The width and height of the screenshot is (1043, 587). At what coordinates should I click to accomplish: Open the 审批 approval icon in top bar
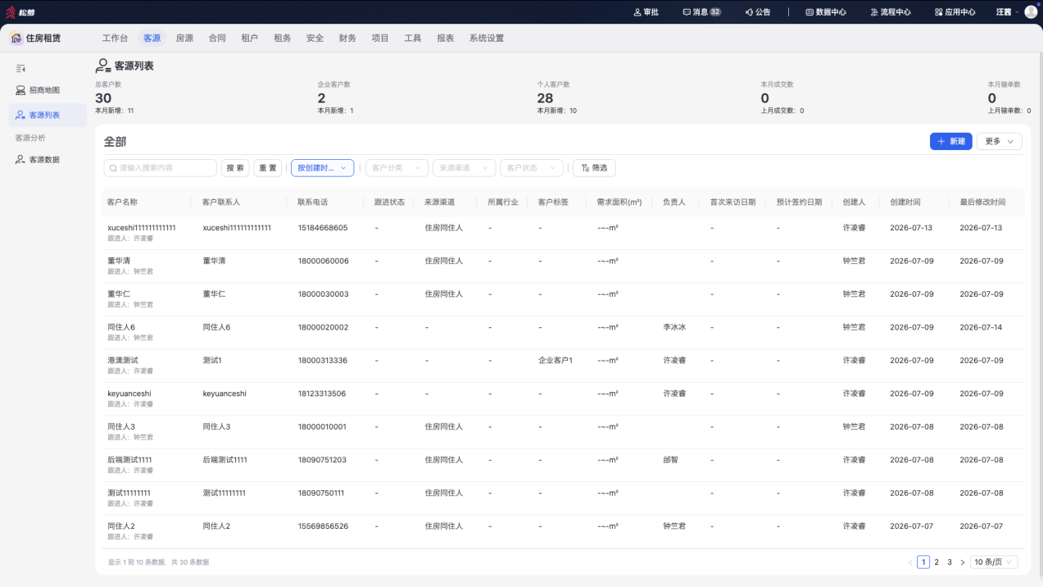click(638, 12)
